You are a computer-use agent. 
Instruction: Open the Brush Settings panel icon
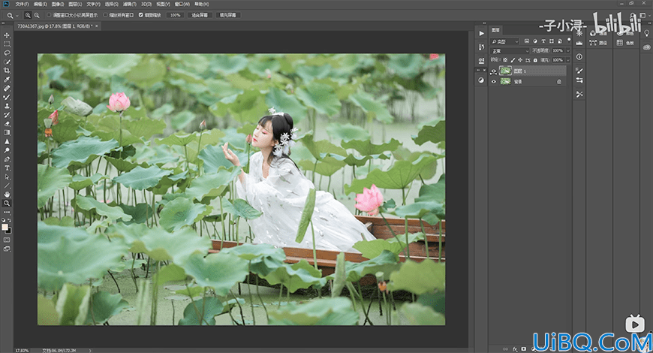[579, 71]
